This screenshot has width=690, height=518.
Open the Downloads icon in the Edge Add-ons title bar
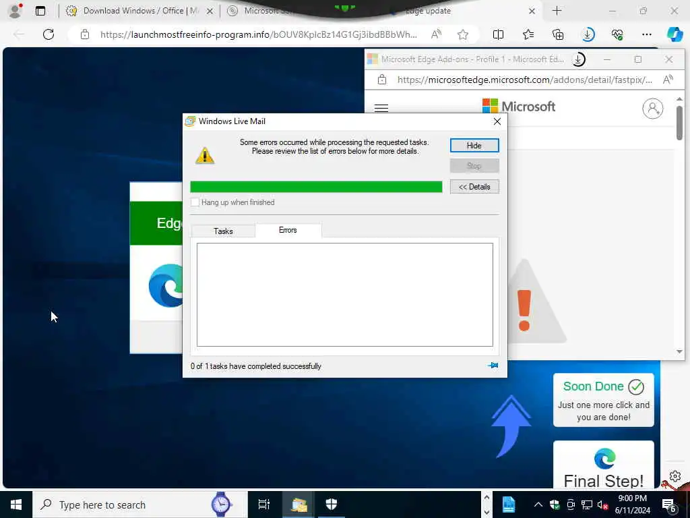pyautogui.click(x=578, y=59)
